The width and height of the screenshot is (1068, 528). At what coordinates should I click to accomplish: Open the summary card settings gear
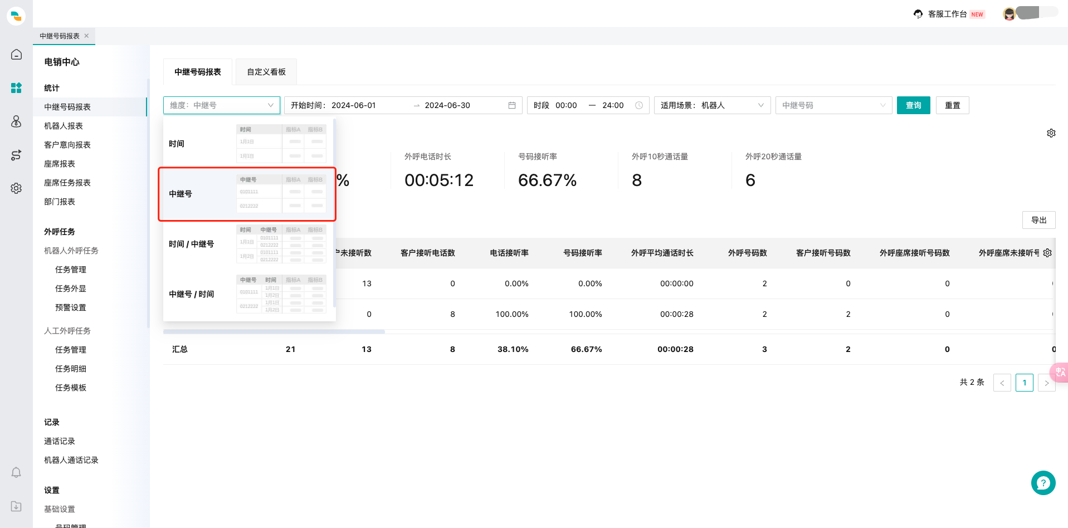point(1051,133)
